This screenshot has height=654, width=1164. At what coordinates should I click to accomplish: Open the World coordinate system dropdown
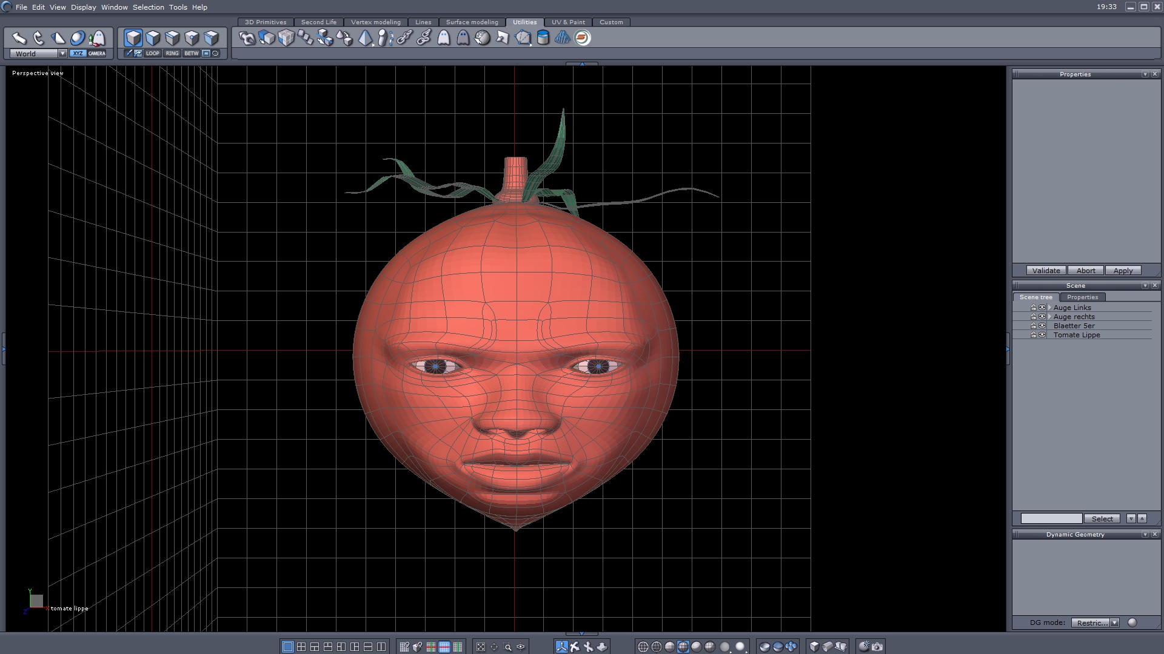tap(62, 53)
